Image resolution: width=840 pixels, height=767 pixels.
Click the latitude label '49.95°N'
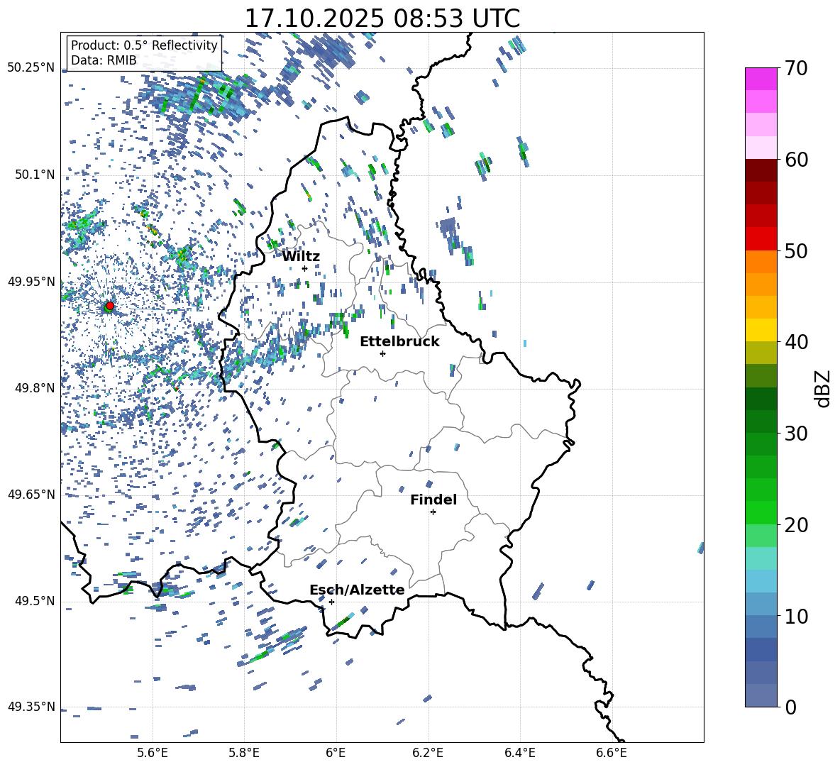31,282
